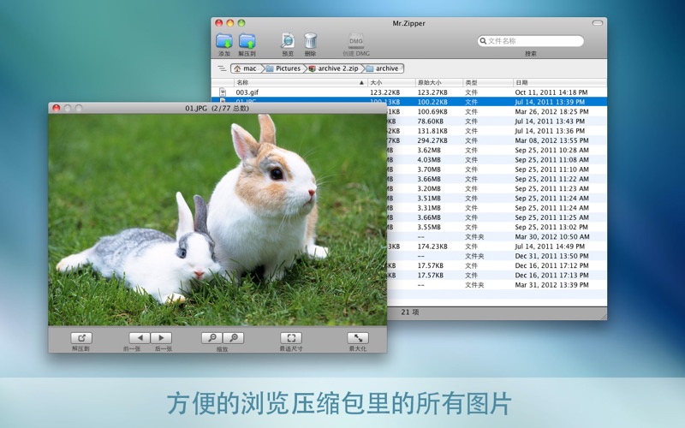685x428 pixels.
Task: Click the 创建 DMG icon
Action: 357,41
